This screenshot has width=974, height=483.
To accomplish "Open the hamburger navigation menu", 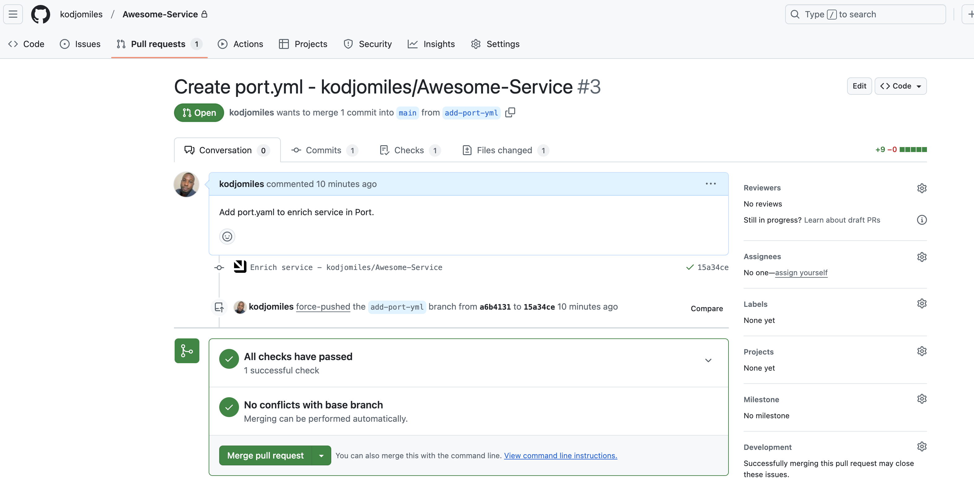I will pos(13,14).
